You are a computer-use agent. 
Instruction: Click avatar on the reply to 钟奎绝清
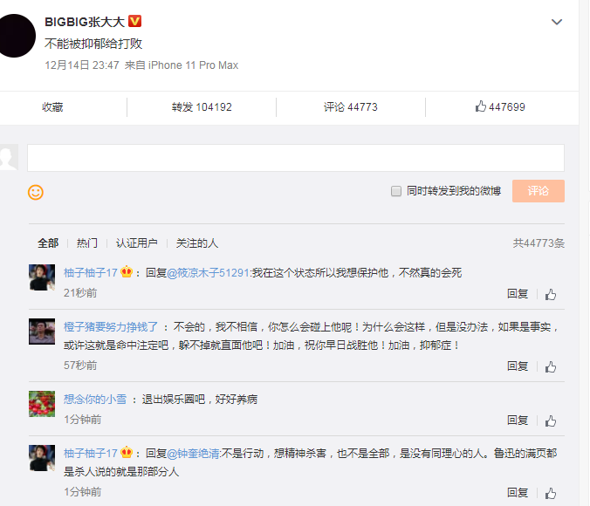click(x=42, y=458)
